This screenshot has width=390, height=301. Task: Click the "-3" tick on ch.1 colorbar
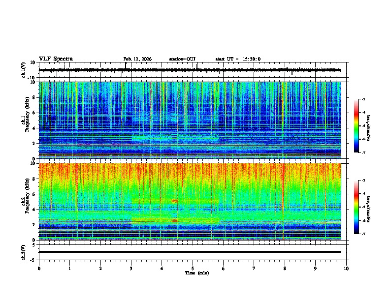click(x=363, y=99)
